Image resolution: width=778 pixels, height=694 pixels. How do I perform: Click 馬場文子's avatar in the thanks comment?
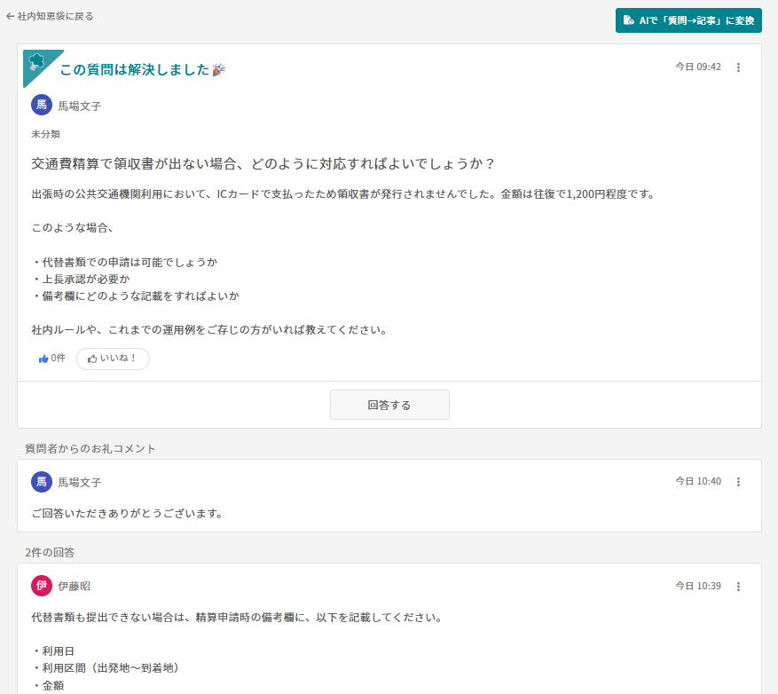(41, 482)
